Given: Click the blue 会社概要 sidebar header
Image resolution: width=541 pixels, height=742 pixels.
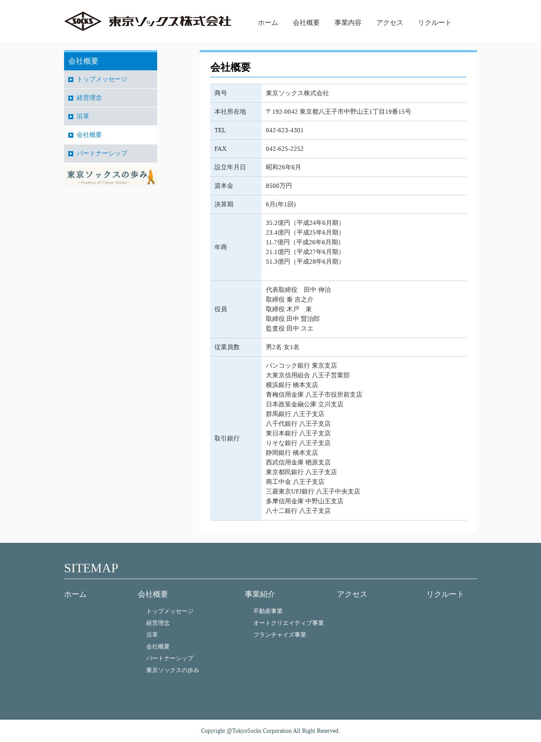Looking at the screenshot, I should (110, 61).
